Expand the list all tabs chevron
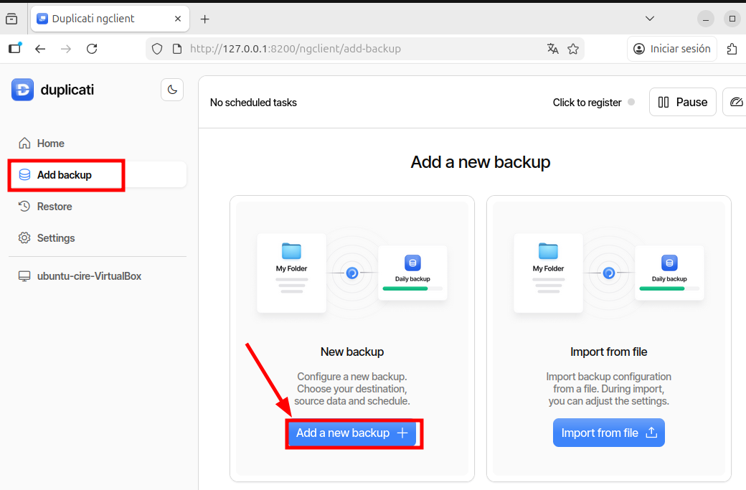The height and width of the screenshot is (490, 746). click(x=650, y=19)
